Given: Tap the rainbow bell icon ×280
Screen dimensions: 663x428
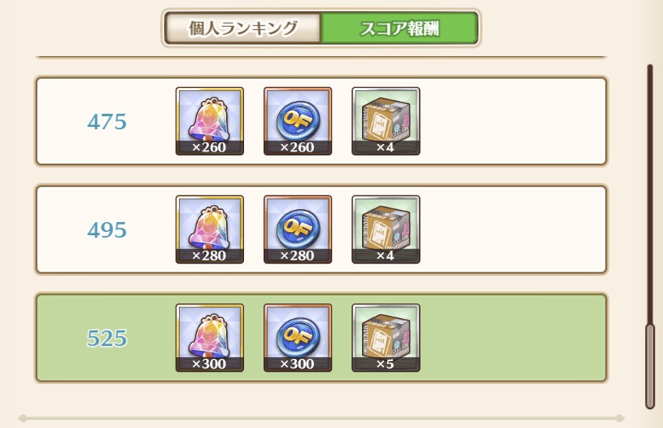Looking at the screenshot, I should pyautogui.click(x=210, y=229).
